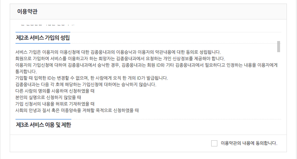
Task: Select the 제3조 서비스 이용 및 제한 heading
Action: point(43,125)
